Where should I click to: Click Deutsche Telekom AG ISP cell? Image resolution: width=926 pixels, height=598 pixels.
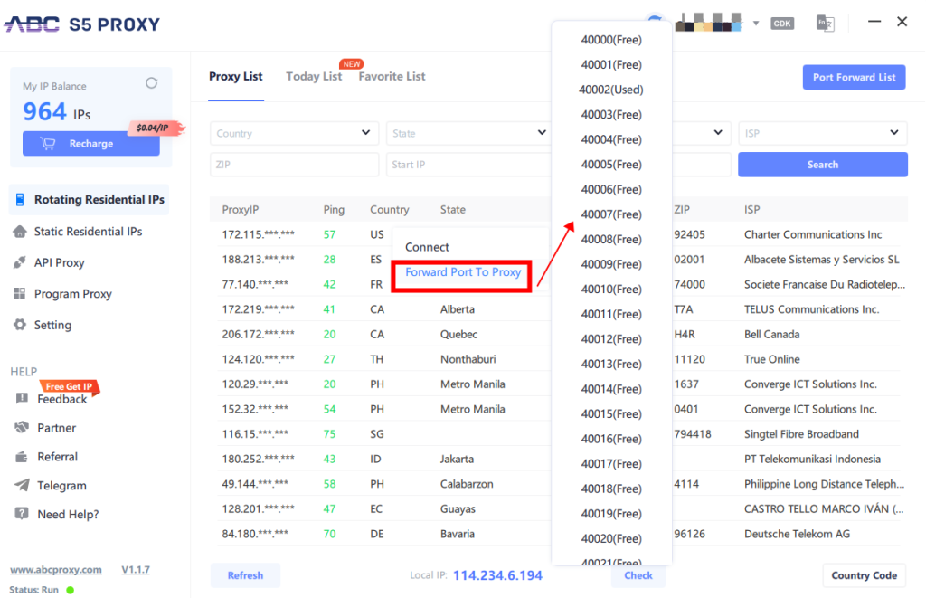click(797, 534)
